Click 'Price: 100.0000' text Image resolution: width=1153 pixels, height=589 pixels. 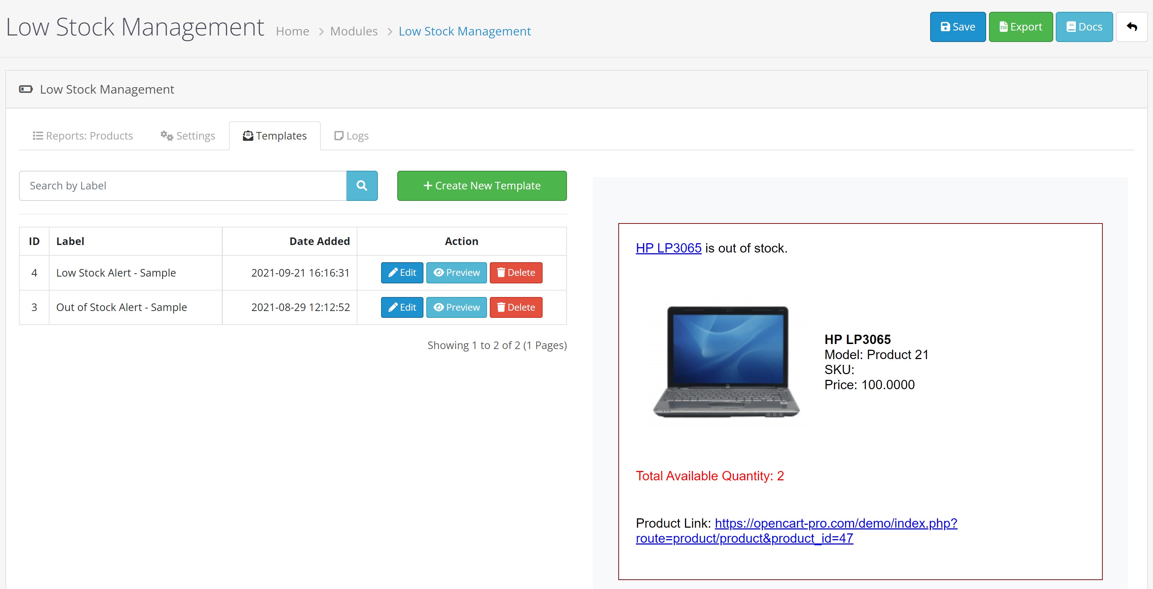[870, 385]
